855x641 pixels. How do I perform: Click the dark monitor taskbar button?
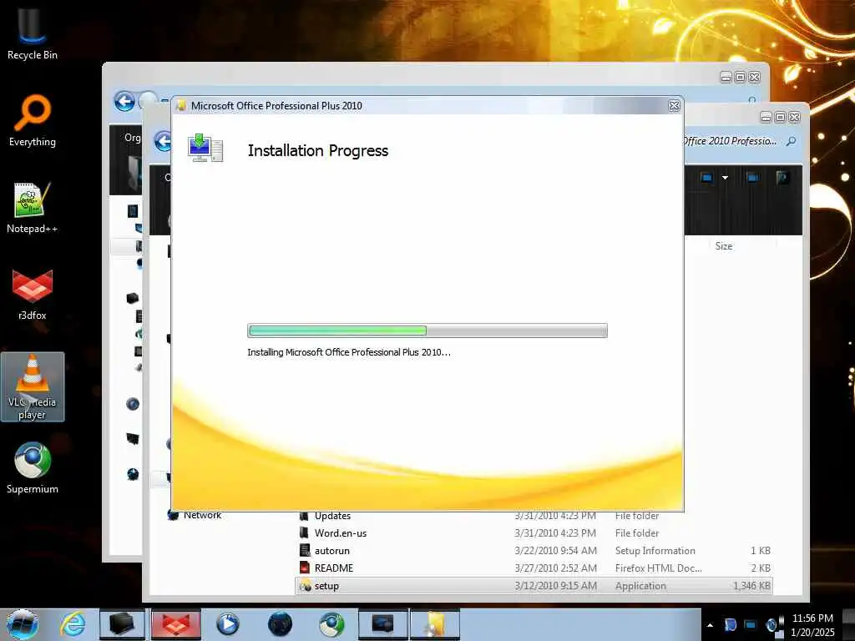(x=382, y=624)
